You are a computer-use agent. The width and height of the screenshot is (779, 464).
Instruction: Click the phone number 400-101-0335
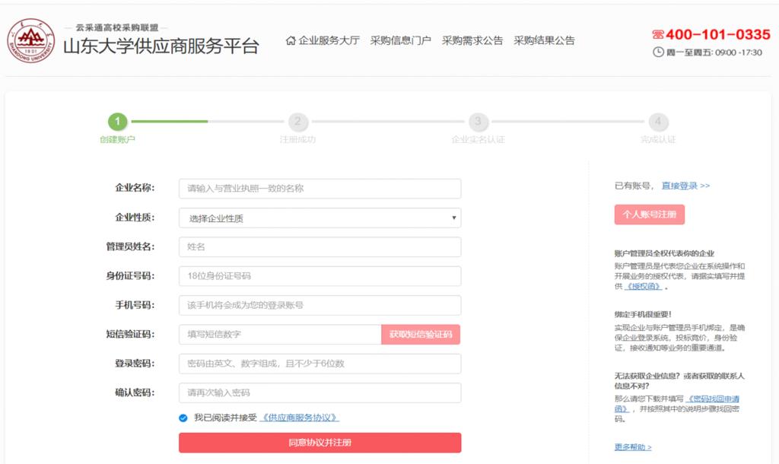click(x=718, y=34)
